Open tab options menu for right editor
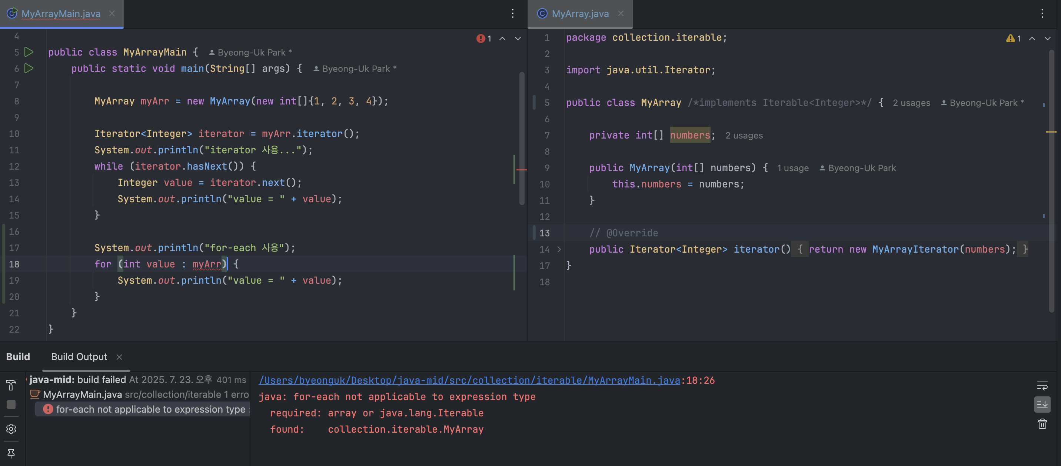1061x466 pixels. (1042, 14)
